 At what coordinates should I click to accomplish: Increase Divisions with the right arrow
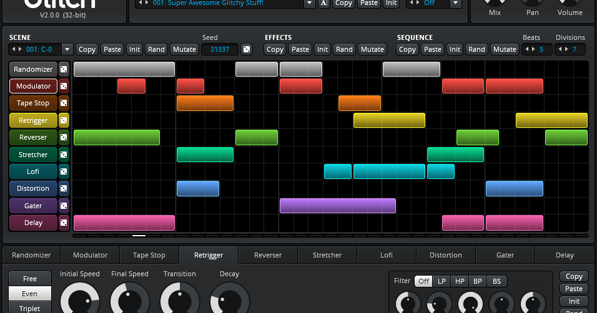(x=566, y=49)
